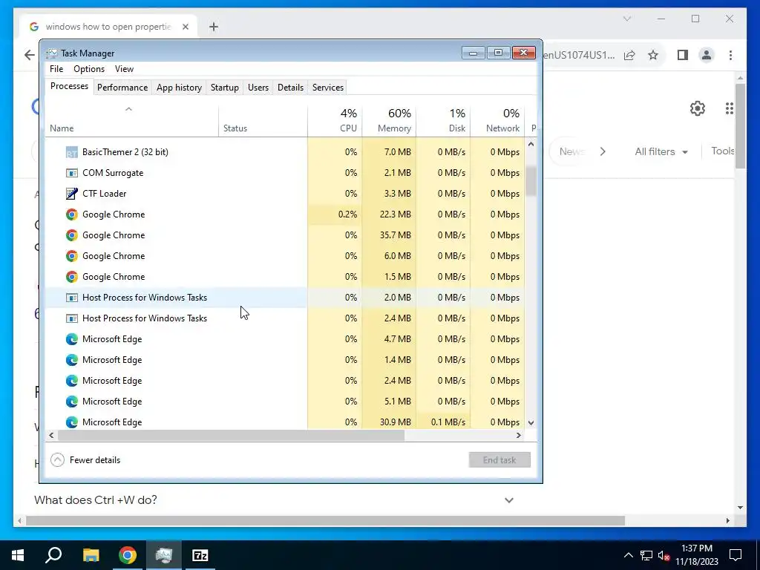Switch to the Performance tab
The height and width of the screenshot is (570, 760).
click(122, 88)
